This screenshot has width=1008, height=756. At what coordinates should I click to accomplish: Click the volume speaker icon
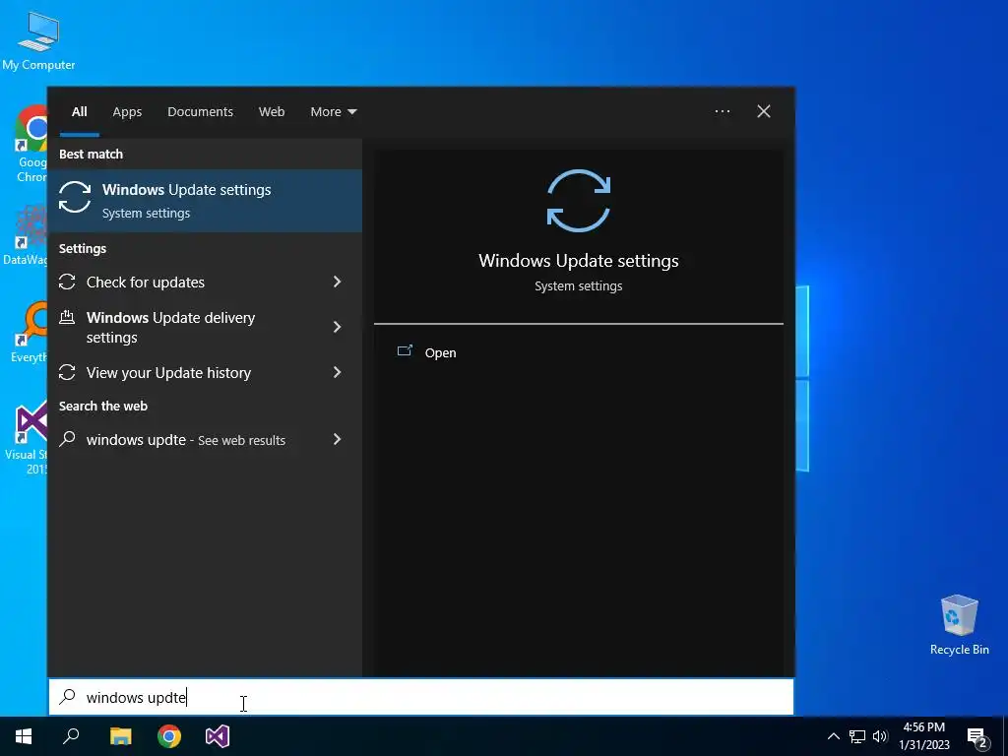[x=880, y=736]
